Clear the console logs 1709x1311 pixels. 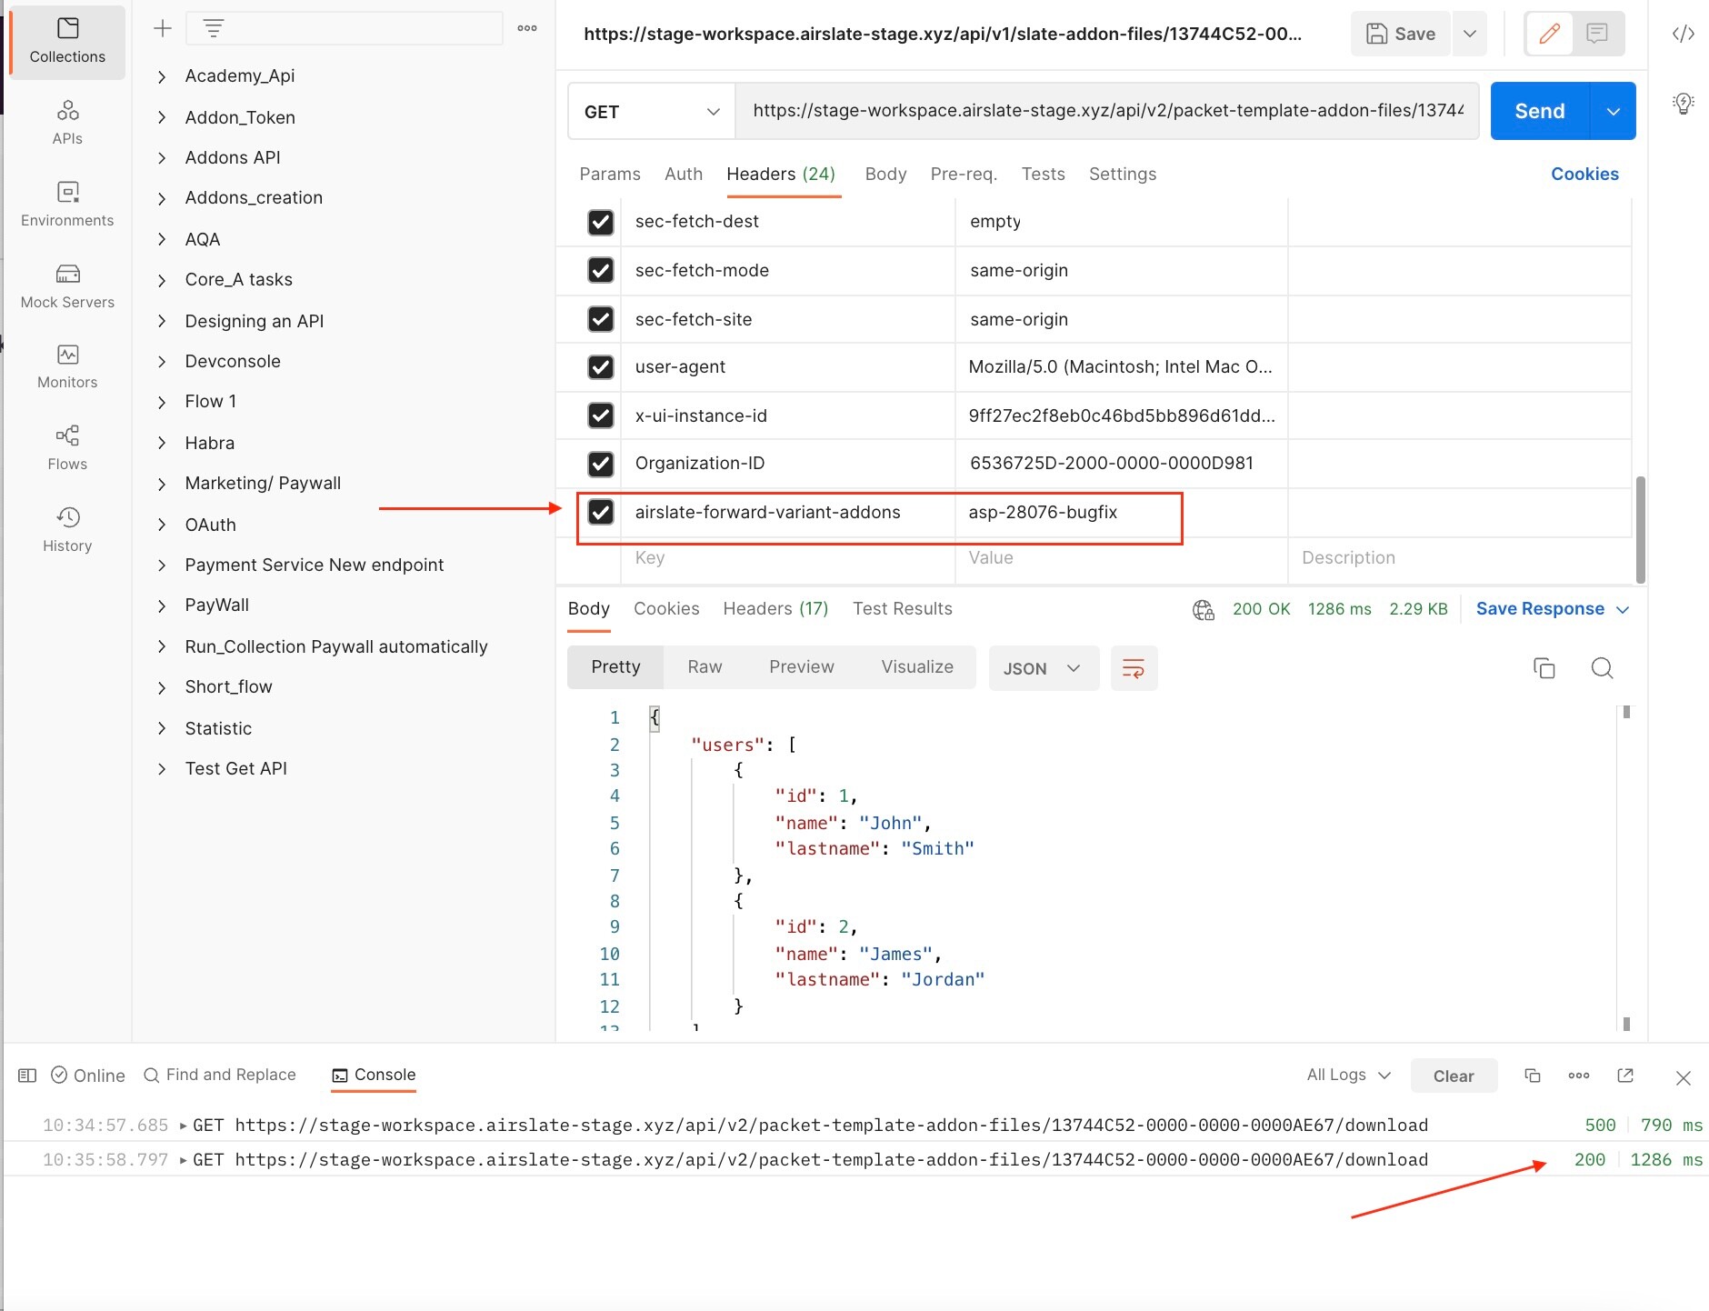[1453, 1076]
